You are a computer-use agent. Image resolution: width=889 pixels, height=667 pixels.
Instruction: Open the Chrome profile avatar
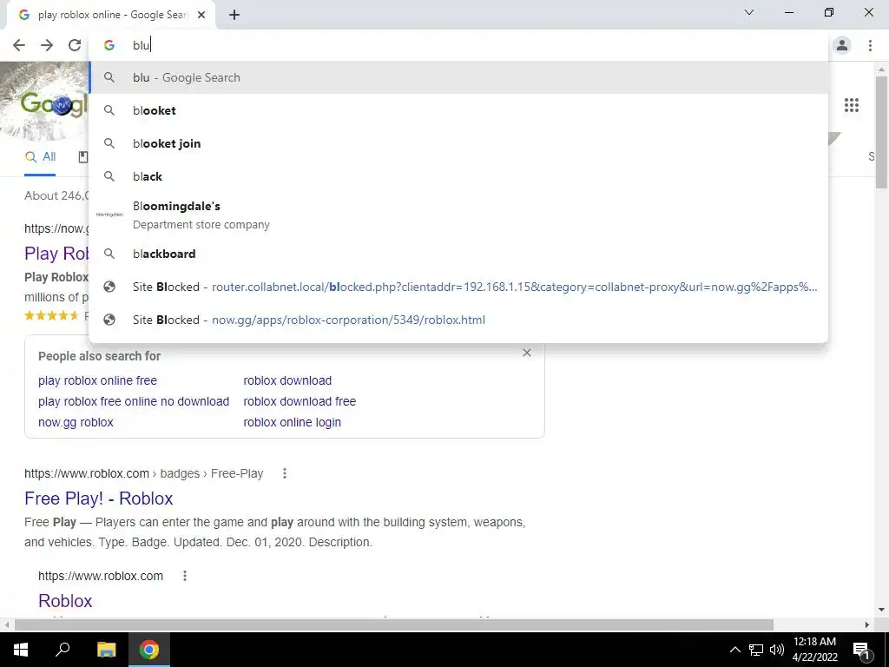842,45
